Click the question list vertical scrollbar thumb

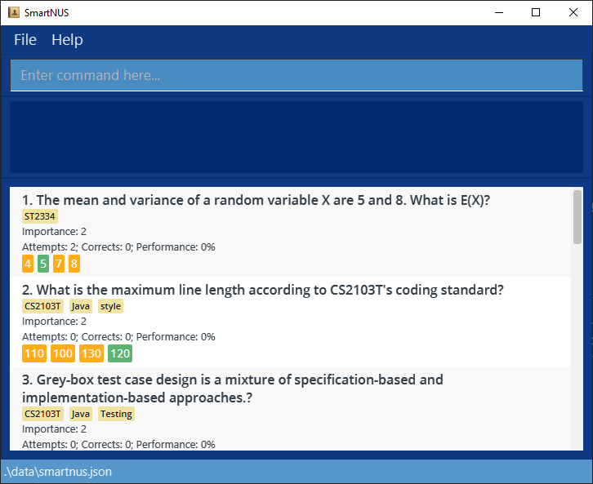(x=577, y=216)
